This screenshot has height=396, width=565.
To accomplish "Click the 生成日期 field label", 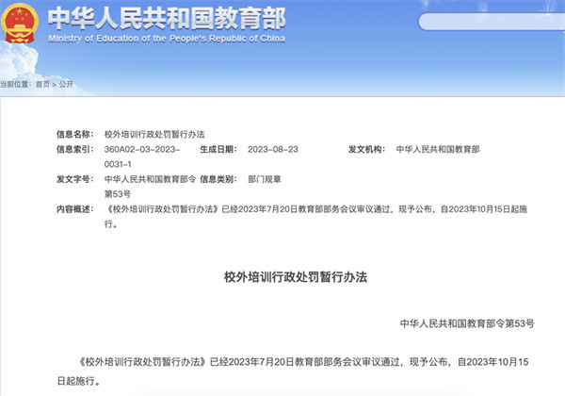I will [x=218, y=149].
